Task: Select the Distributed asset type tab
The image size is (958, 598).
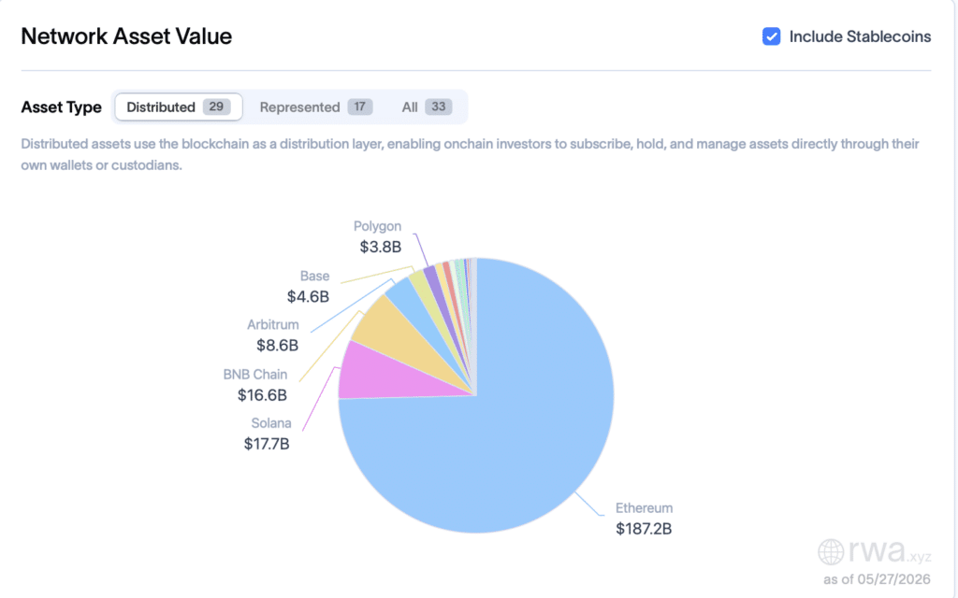Action: (179, 107)
